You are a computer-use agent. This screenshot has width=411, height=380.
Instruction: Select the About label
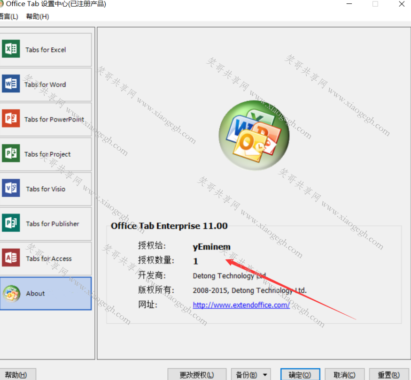[35, 293]
